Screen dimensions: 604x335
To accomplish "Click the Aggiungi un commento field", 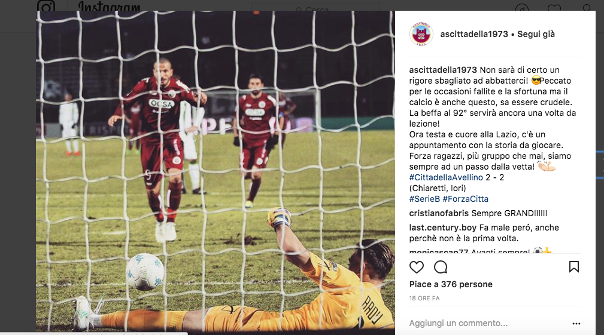I will (487, 324).
